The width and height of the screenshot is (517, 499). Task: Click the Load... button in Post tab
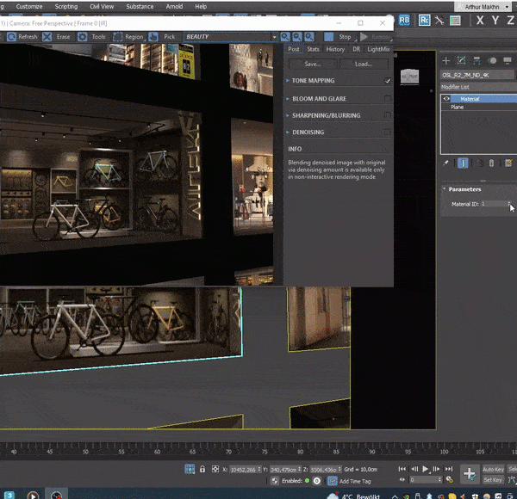point(364,65)
